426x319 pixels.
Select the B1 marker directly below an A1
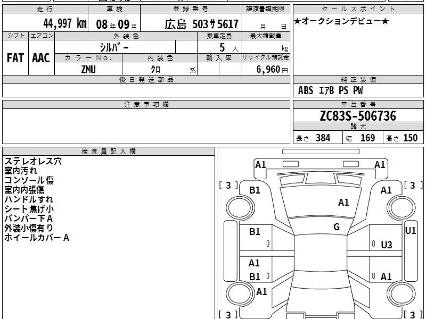click(255, 277)
